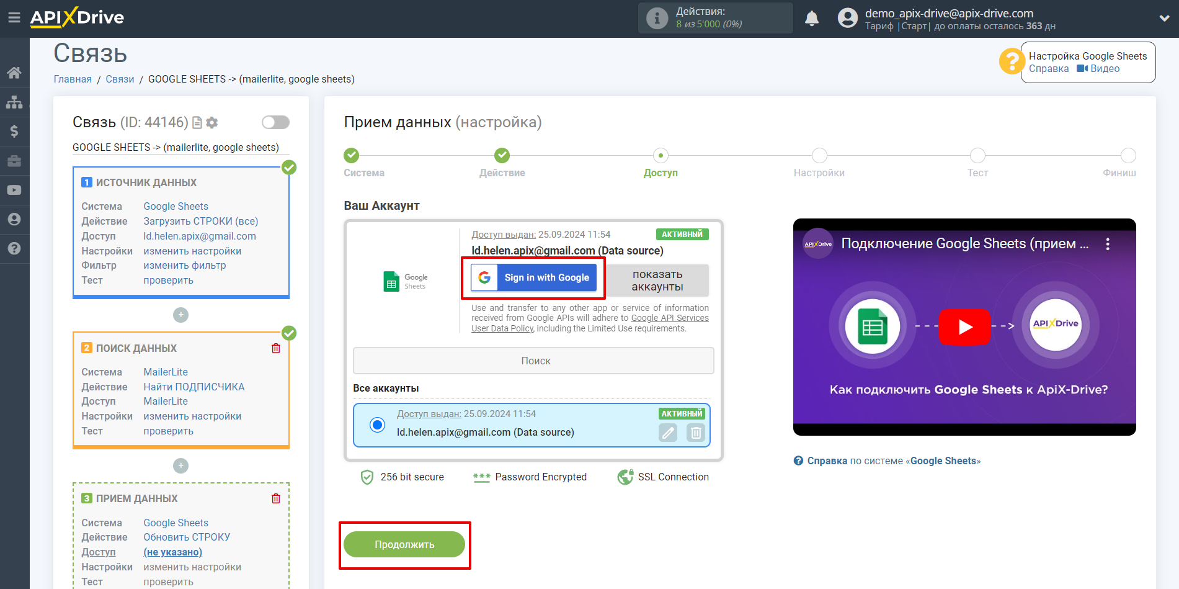Delete the ld.helen.apix account entry

(696, 433)
